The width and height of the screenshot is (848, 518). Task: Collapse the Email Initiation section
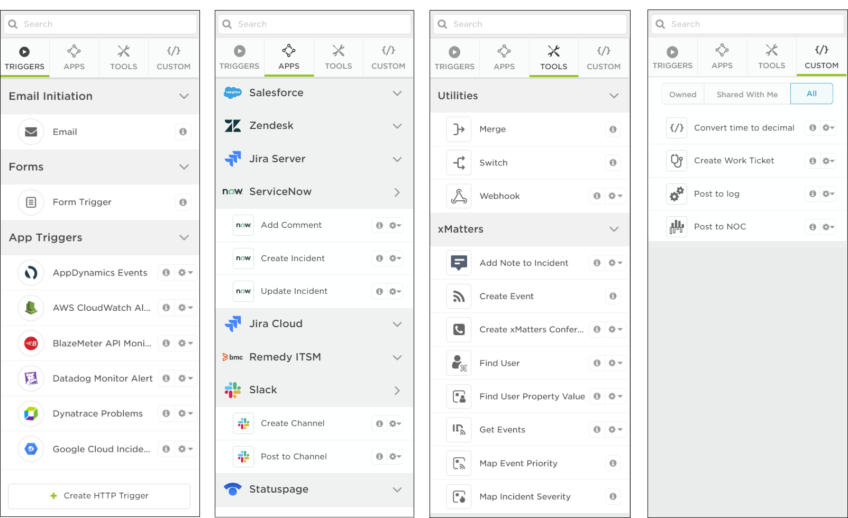click(184, 96)
